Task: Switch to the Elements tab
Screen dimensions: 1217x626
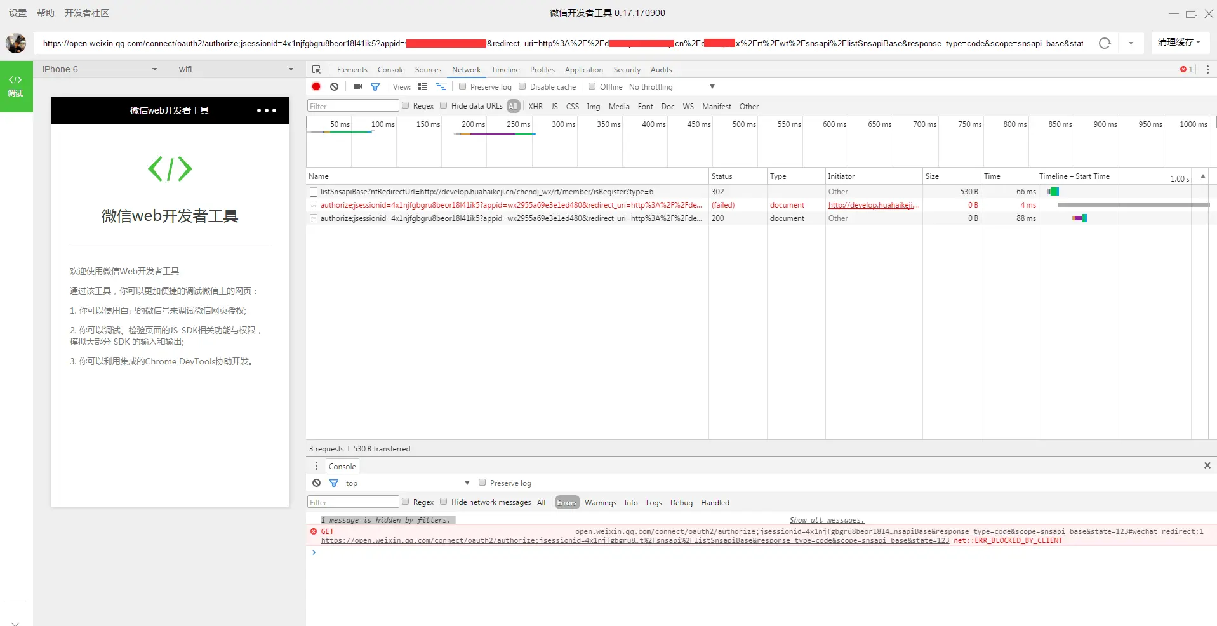Action: pos(352,70)
